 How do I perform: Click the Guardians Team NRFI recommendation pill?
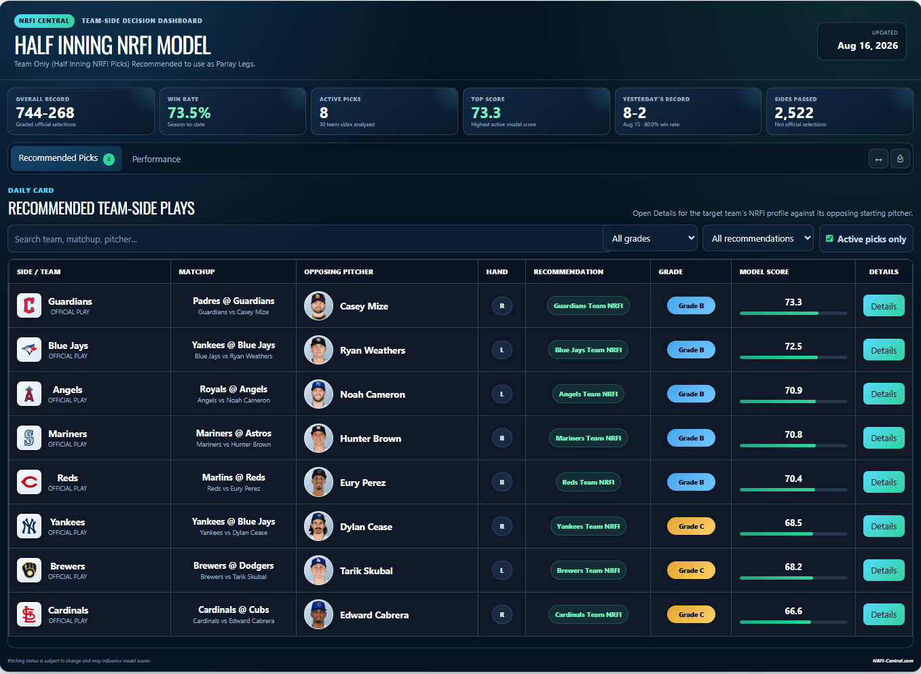pyautogui.click(x=588, y=306)
